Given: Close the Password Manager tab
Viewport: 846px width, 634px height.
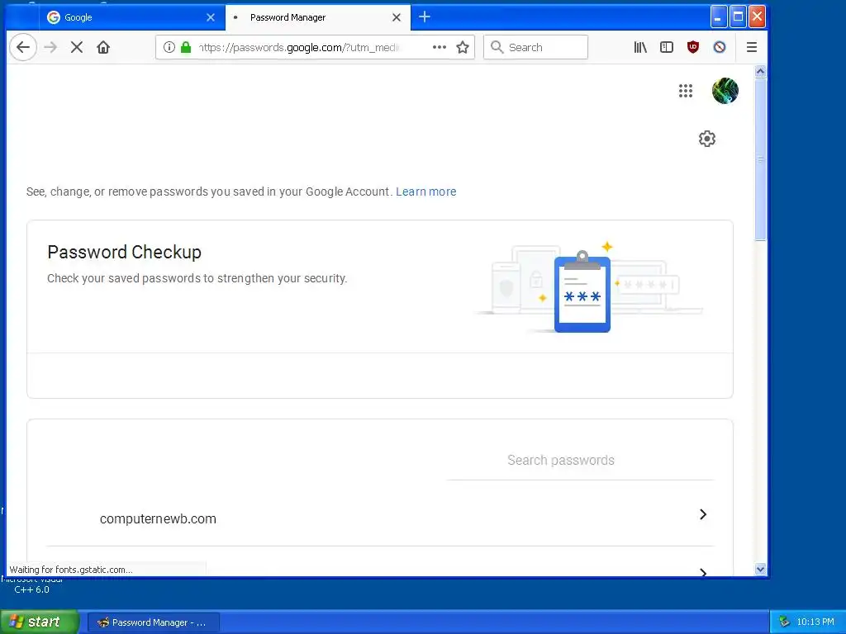Looking at the screenshot, I should pyautogui.click(x=397, y=17).
